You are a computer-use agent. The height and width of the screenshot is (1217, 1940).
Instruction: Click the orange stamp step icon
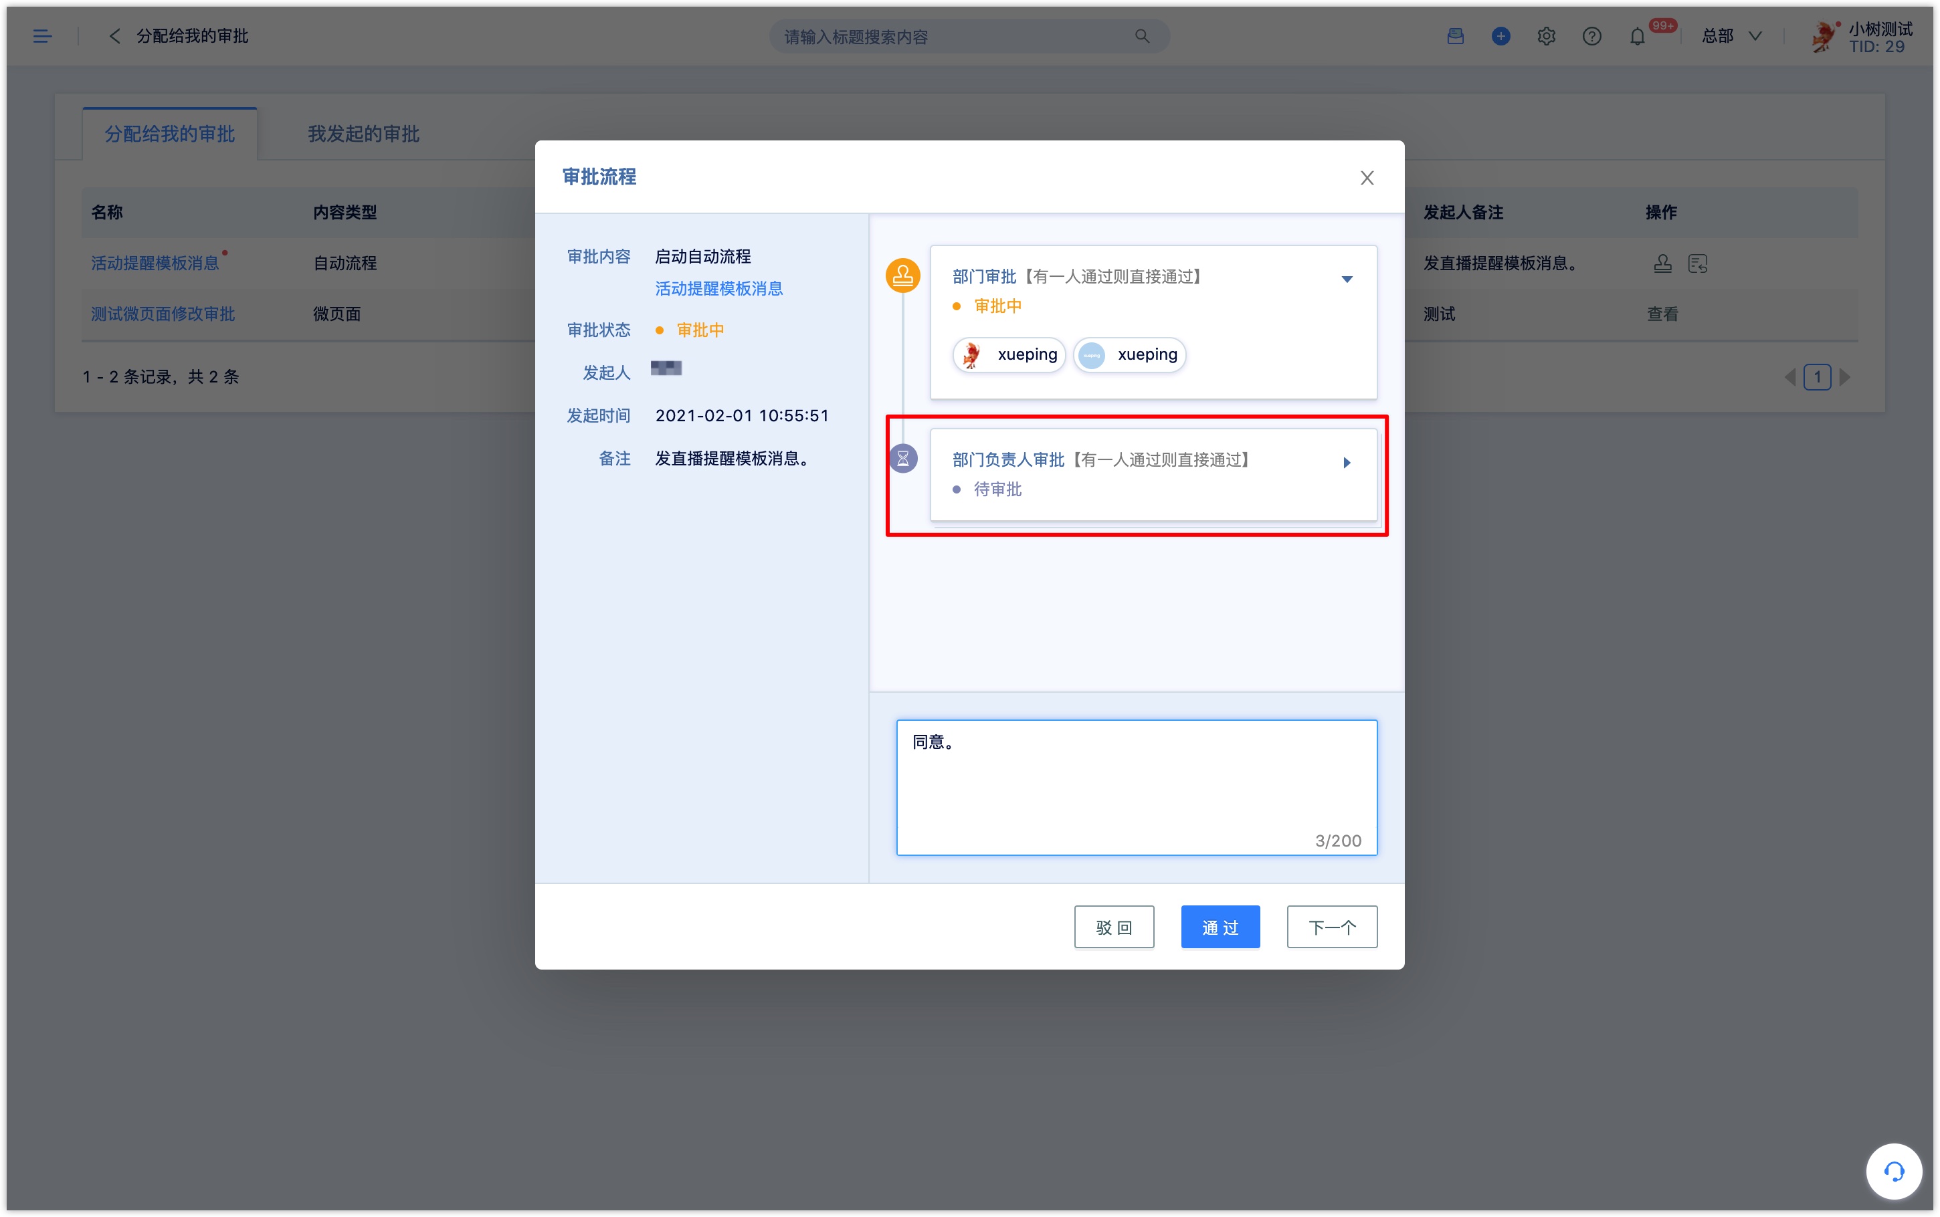902,275
